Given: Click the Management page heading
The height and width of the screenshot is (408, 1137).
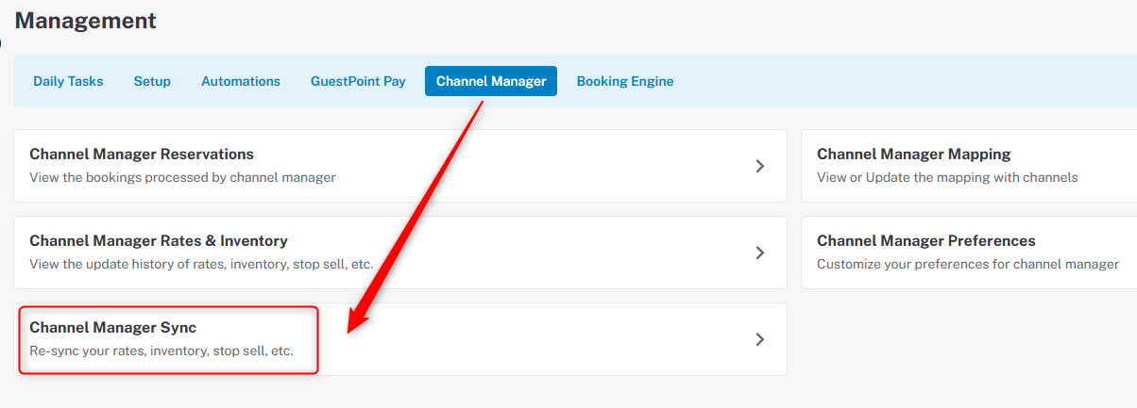Looking at the screenshot, I should point(86,20).
